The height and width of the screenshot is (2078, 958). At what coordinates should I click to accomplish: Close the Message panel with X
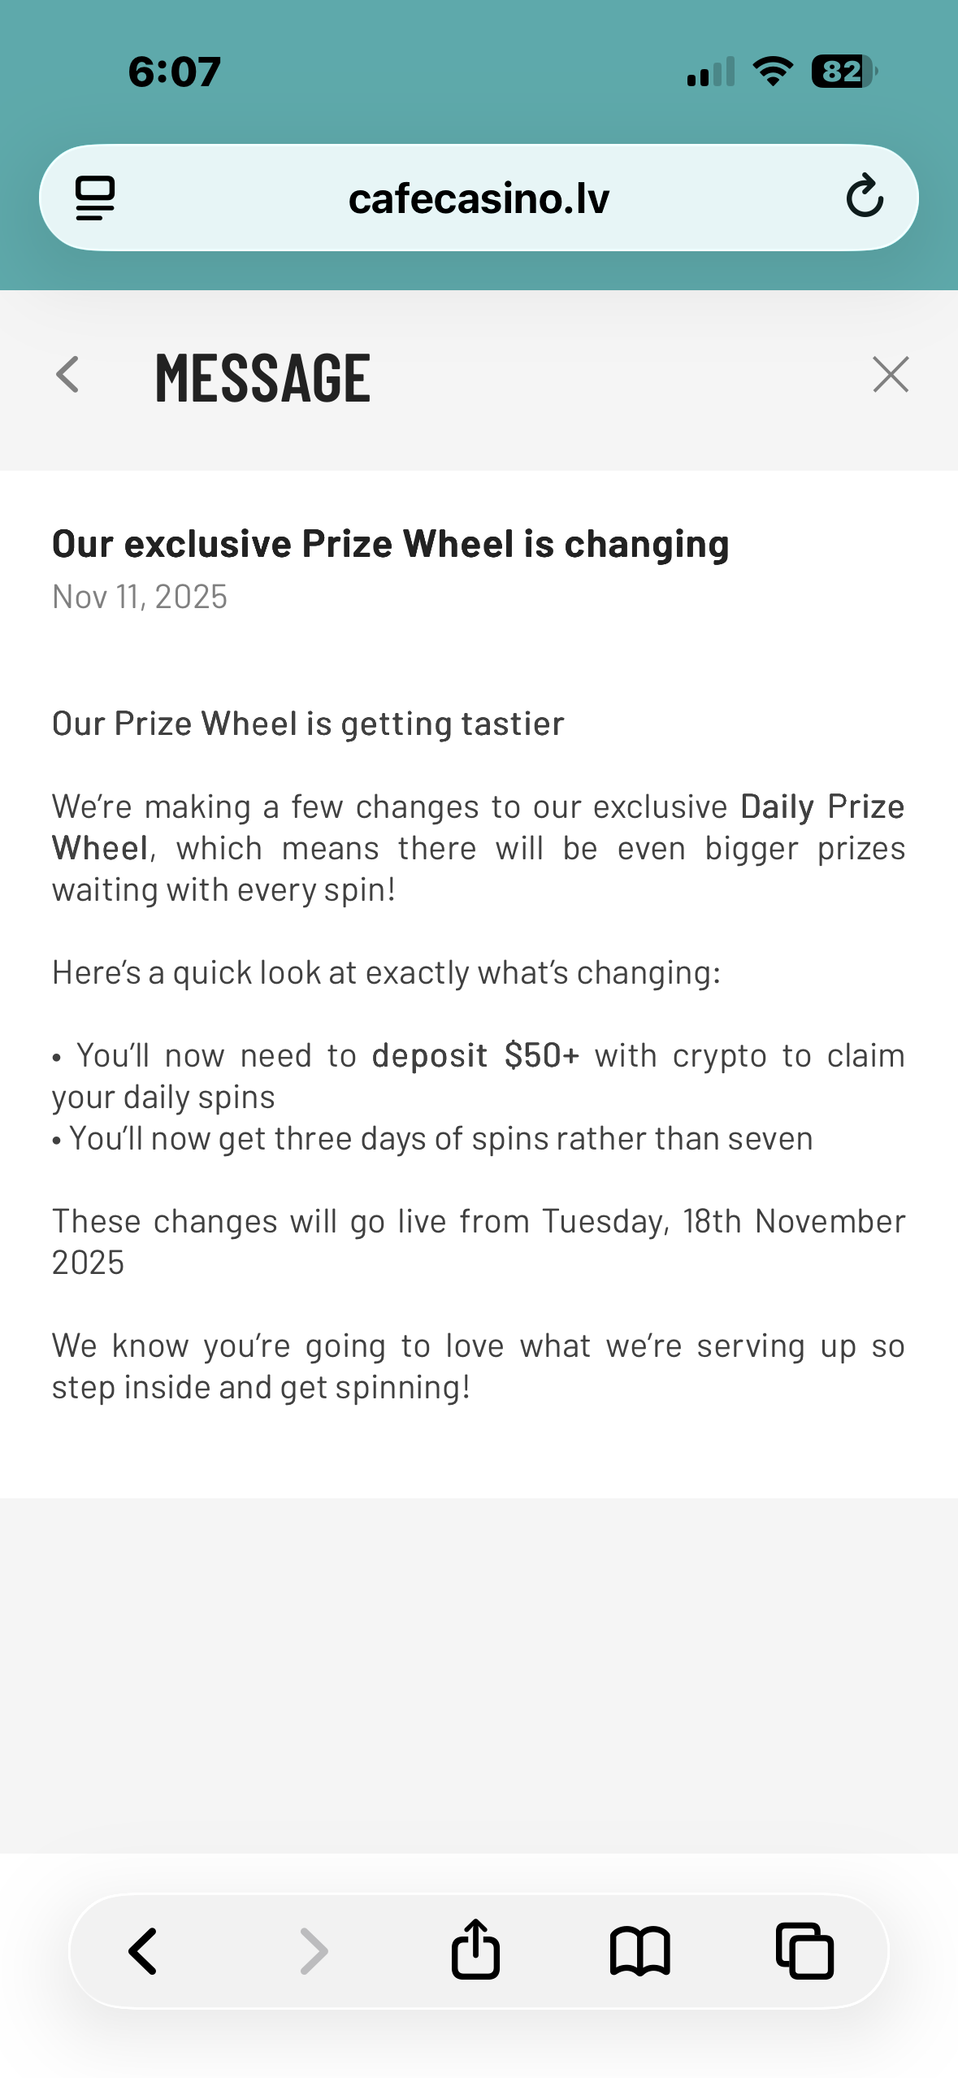coord(891,375)
